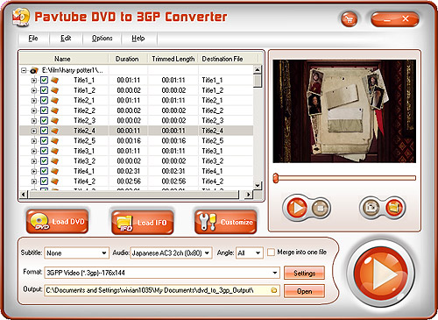
Task: Open the File menu
Action: pos(33,39)
